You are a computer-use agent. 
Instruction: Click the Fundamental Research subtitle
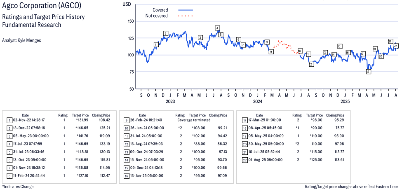[31, 25]
